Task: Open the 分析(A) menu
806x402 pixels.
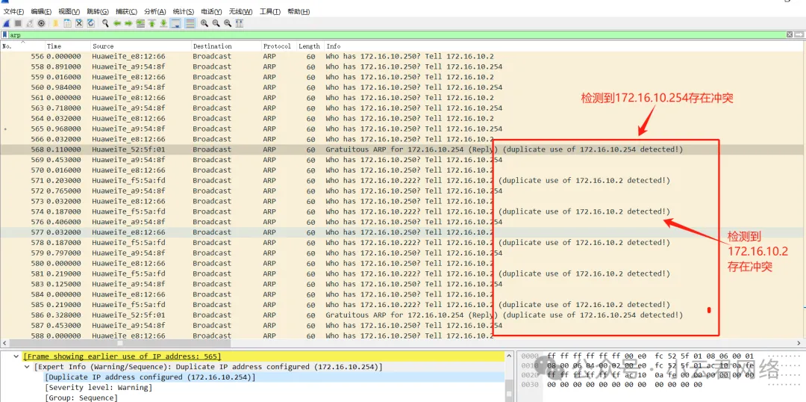Action: 154,12
